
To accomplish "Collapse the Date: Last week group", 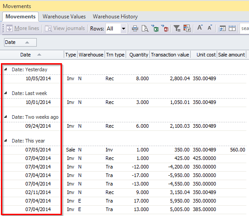I will (x=6, y=93).
